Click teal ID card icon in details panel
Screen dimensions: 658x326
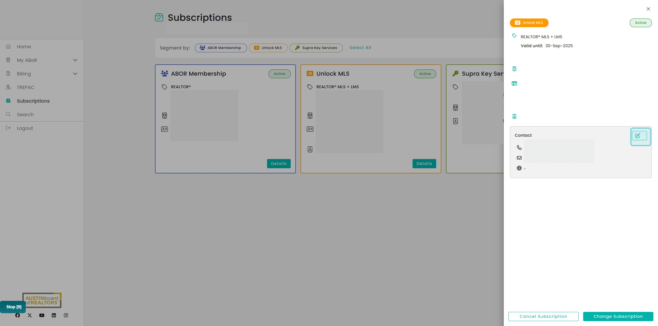pyautogui.click(x=514, y=84)
